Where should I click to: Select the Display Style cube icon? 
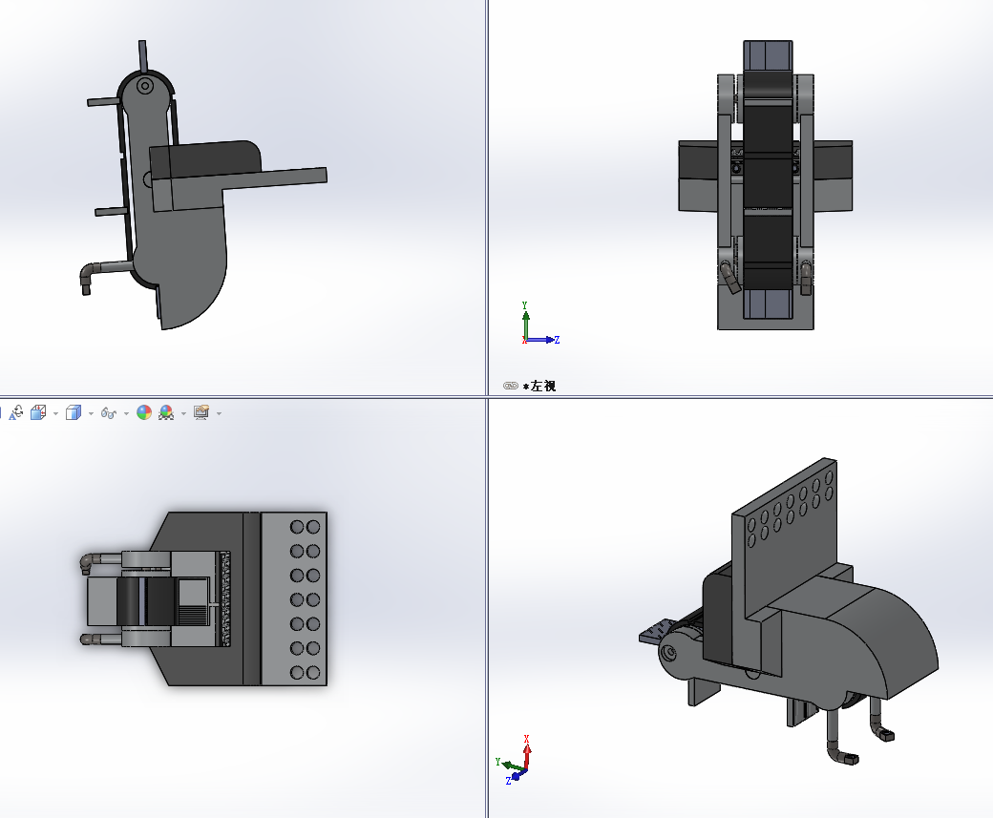click(x=74, y=412)
